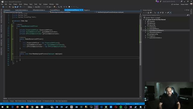This screenshot has height=109, width=193.
Task: Open the Edit menu
Action: 6,4
